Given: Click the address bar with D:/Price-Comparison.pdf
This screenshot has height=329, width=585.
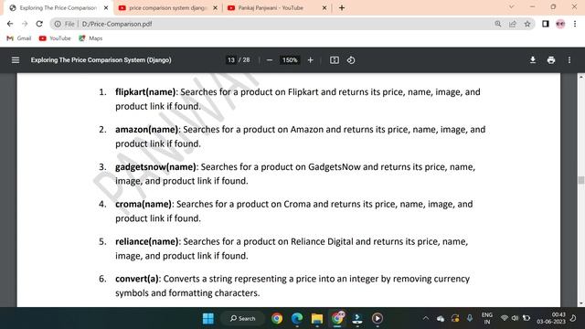Looking at the screenshot, I should 276,24.
